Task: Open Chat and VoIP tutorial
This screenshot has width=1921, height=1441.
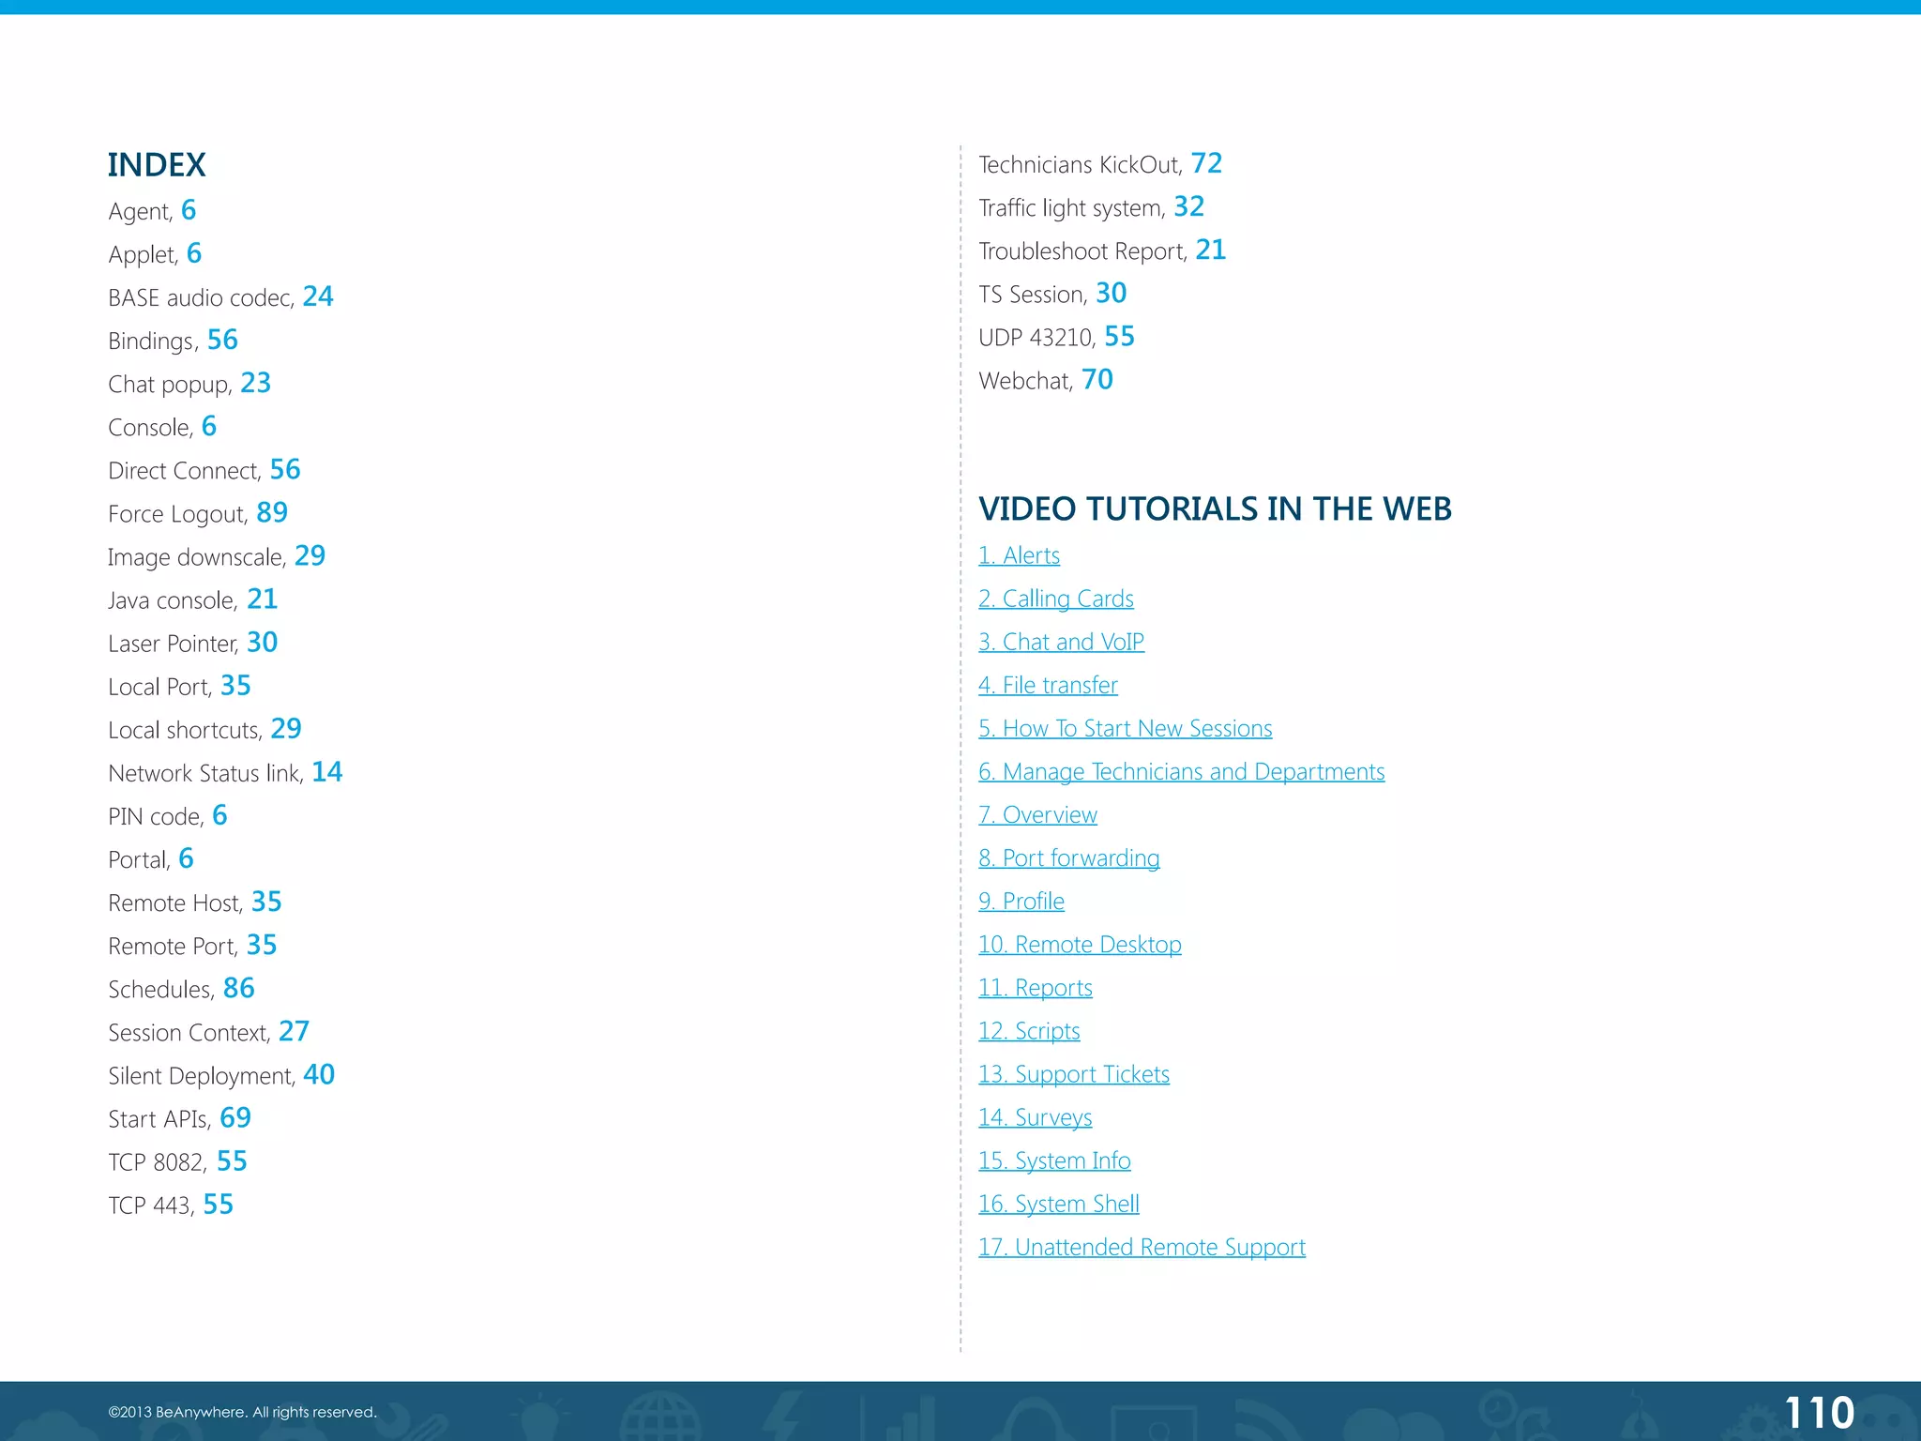Action: [1061, 642]
